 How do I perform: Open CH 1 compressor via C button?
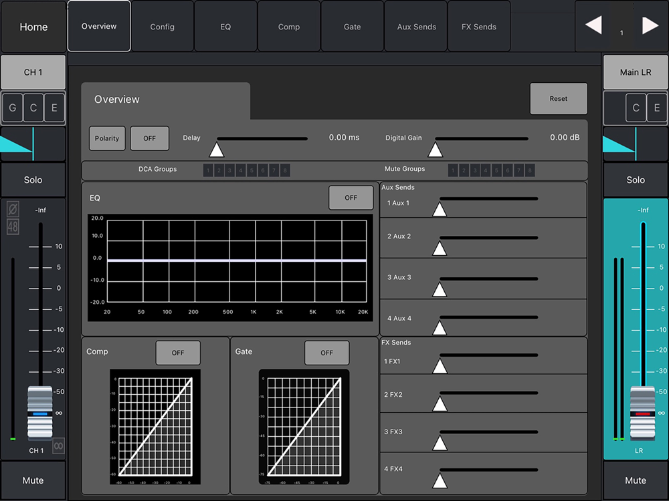[x=33, y=108]
